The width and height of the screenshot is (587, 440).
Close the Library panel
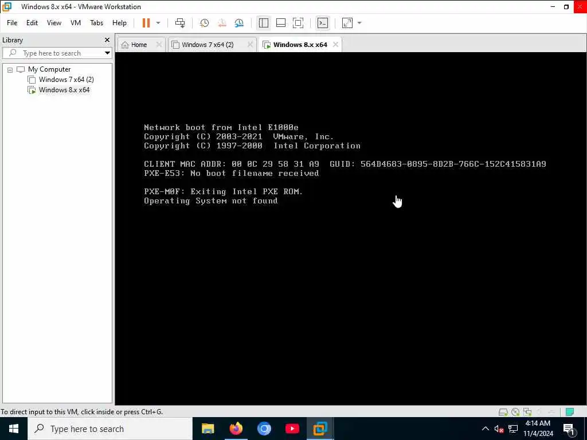[x=107, y=40]
